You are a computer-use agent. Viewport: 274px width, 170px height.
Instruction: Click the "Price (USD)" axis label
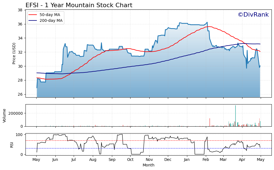(14, 54)
